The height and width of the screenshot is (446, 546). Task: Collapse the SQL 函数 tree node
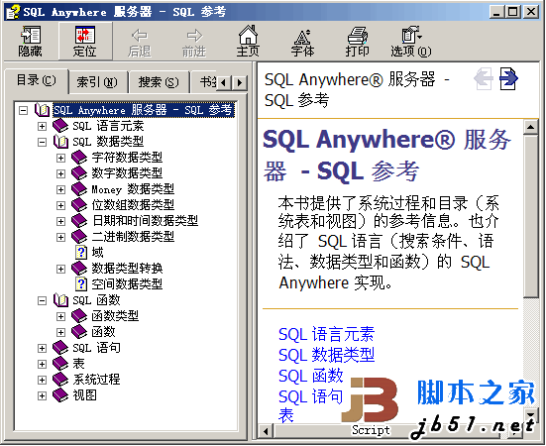43,300
